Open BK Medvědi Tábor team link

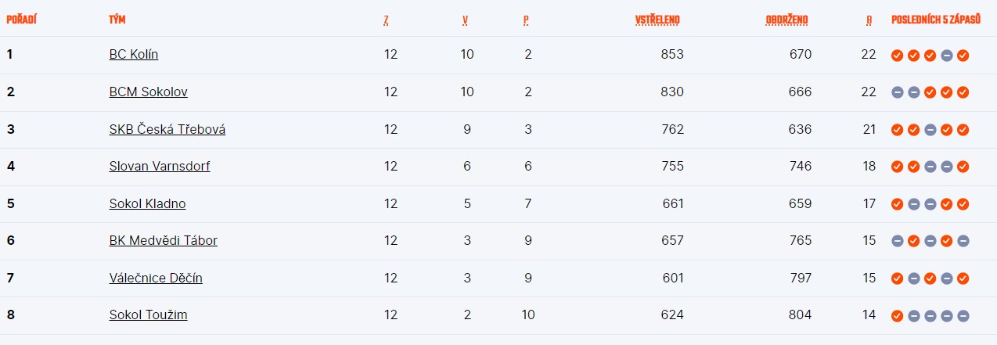point(164,241)
